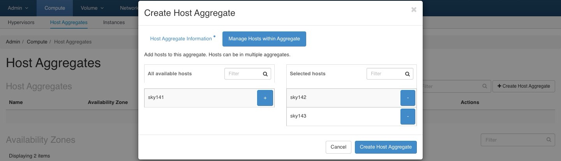Remove sky142 using its minus button
The height and width of the screenshot is (161, 561).
[408, 98]
